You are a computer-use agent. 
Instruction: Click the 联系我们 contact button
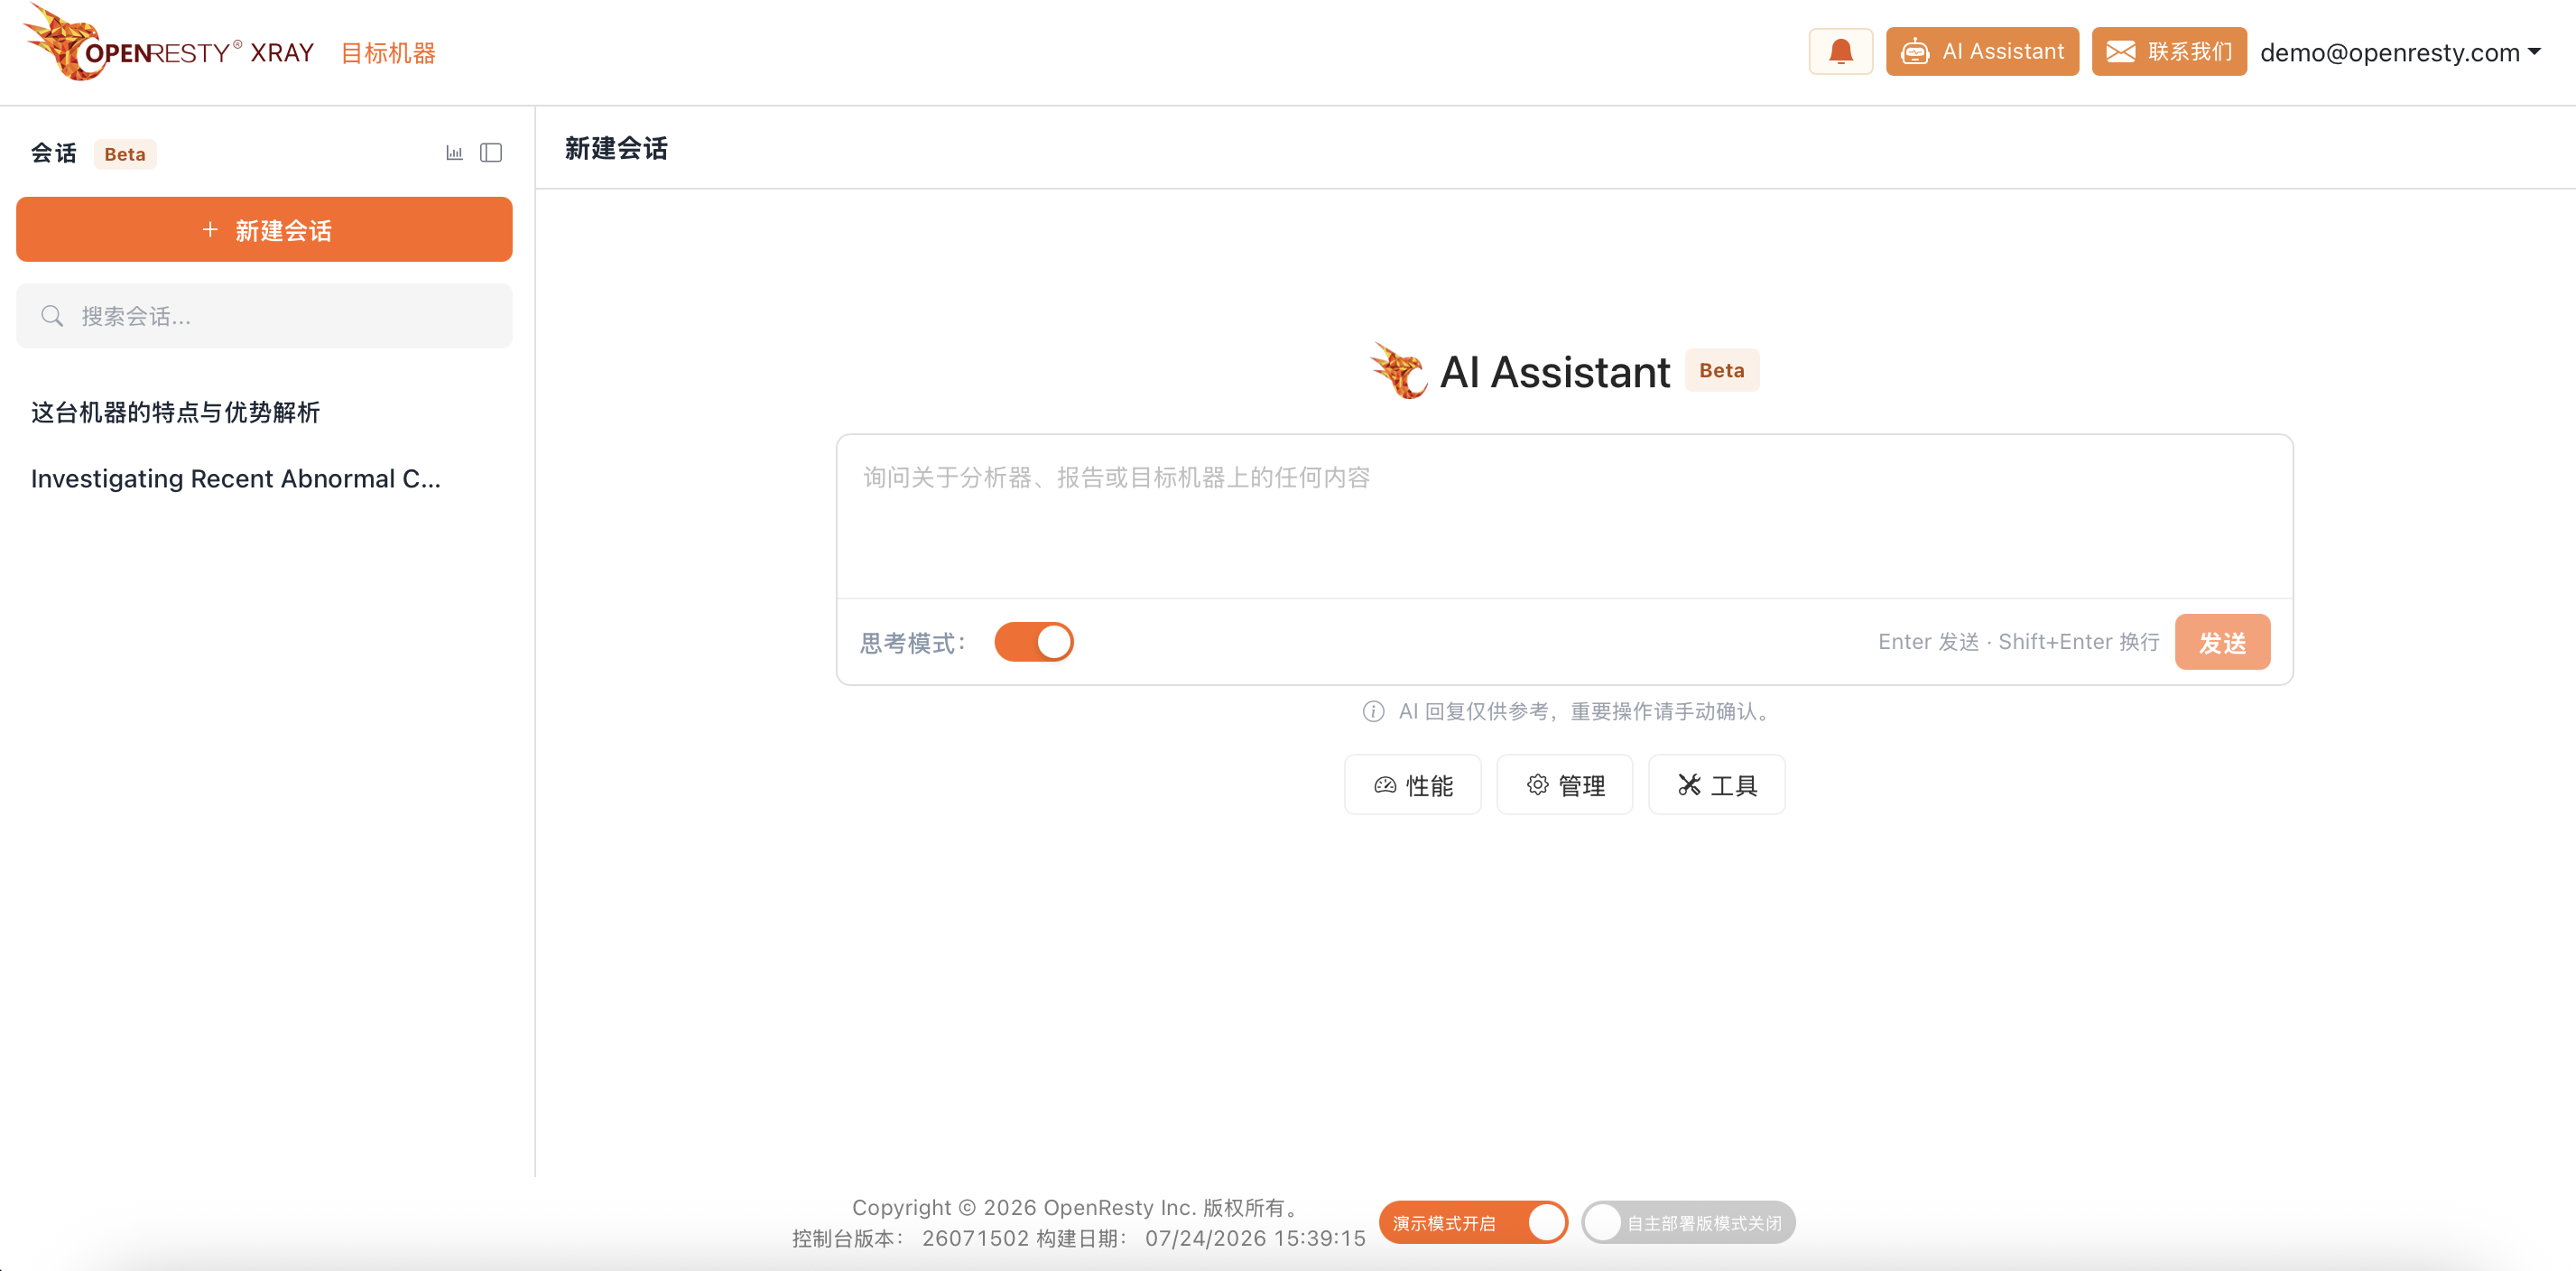click(2168, 52)
